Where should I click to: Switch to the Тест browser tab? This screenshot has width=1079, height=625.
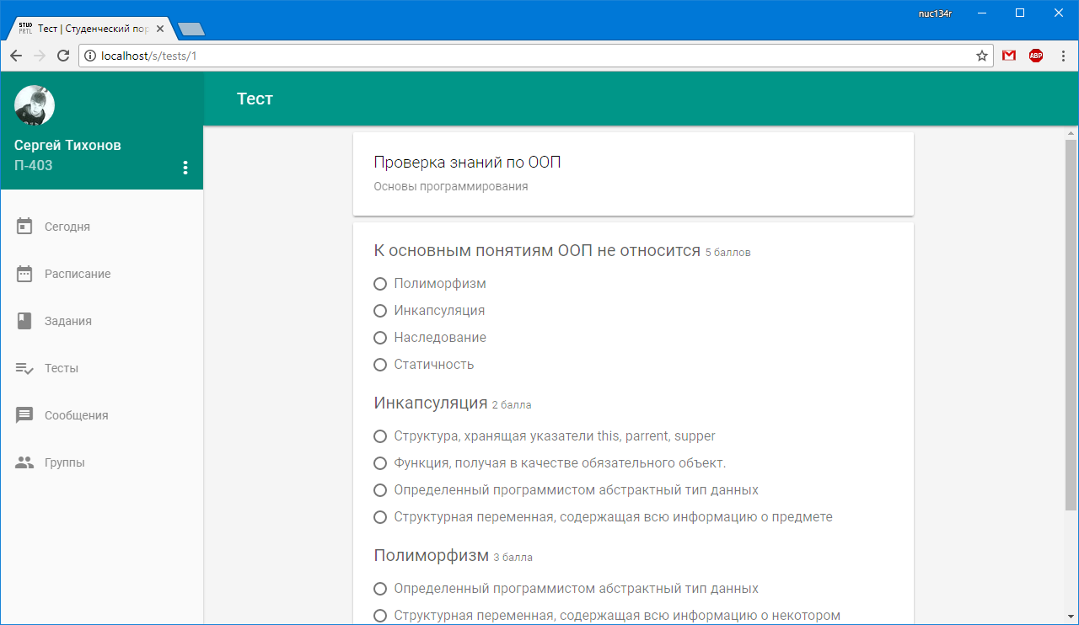click(x=84, y=28)
